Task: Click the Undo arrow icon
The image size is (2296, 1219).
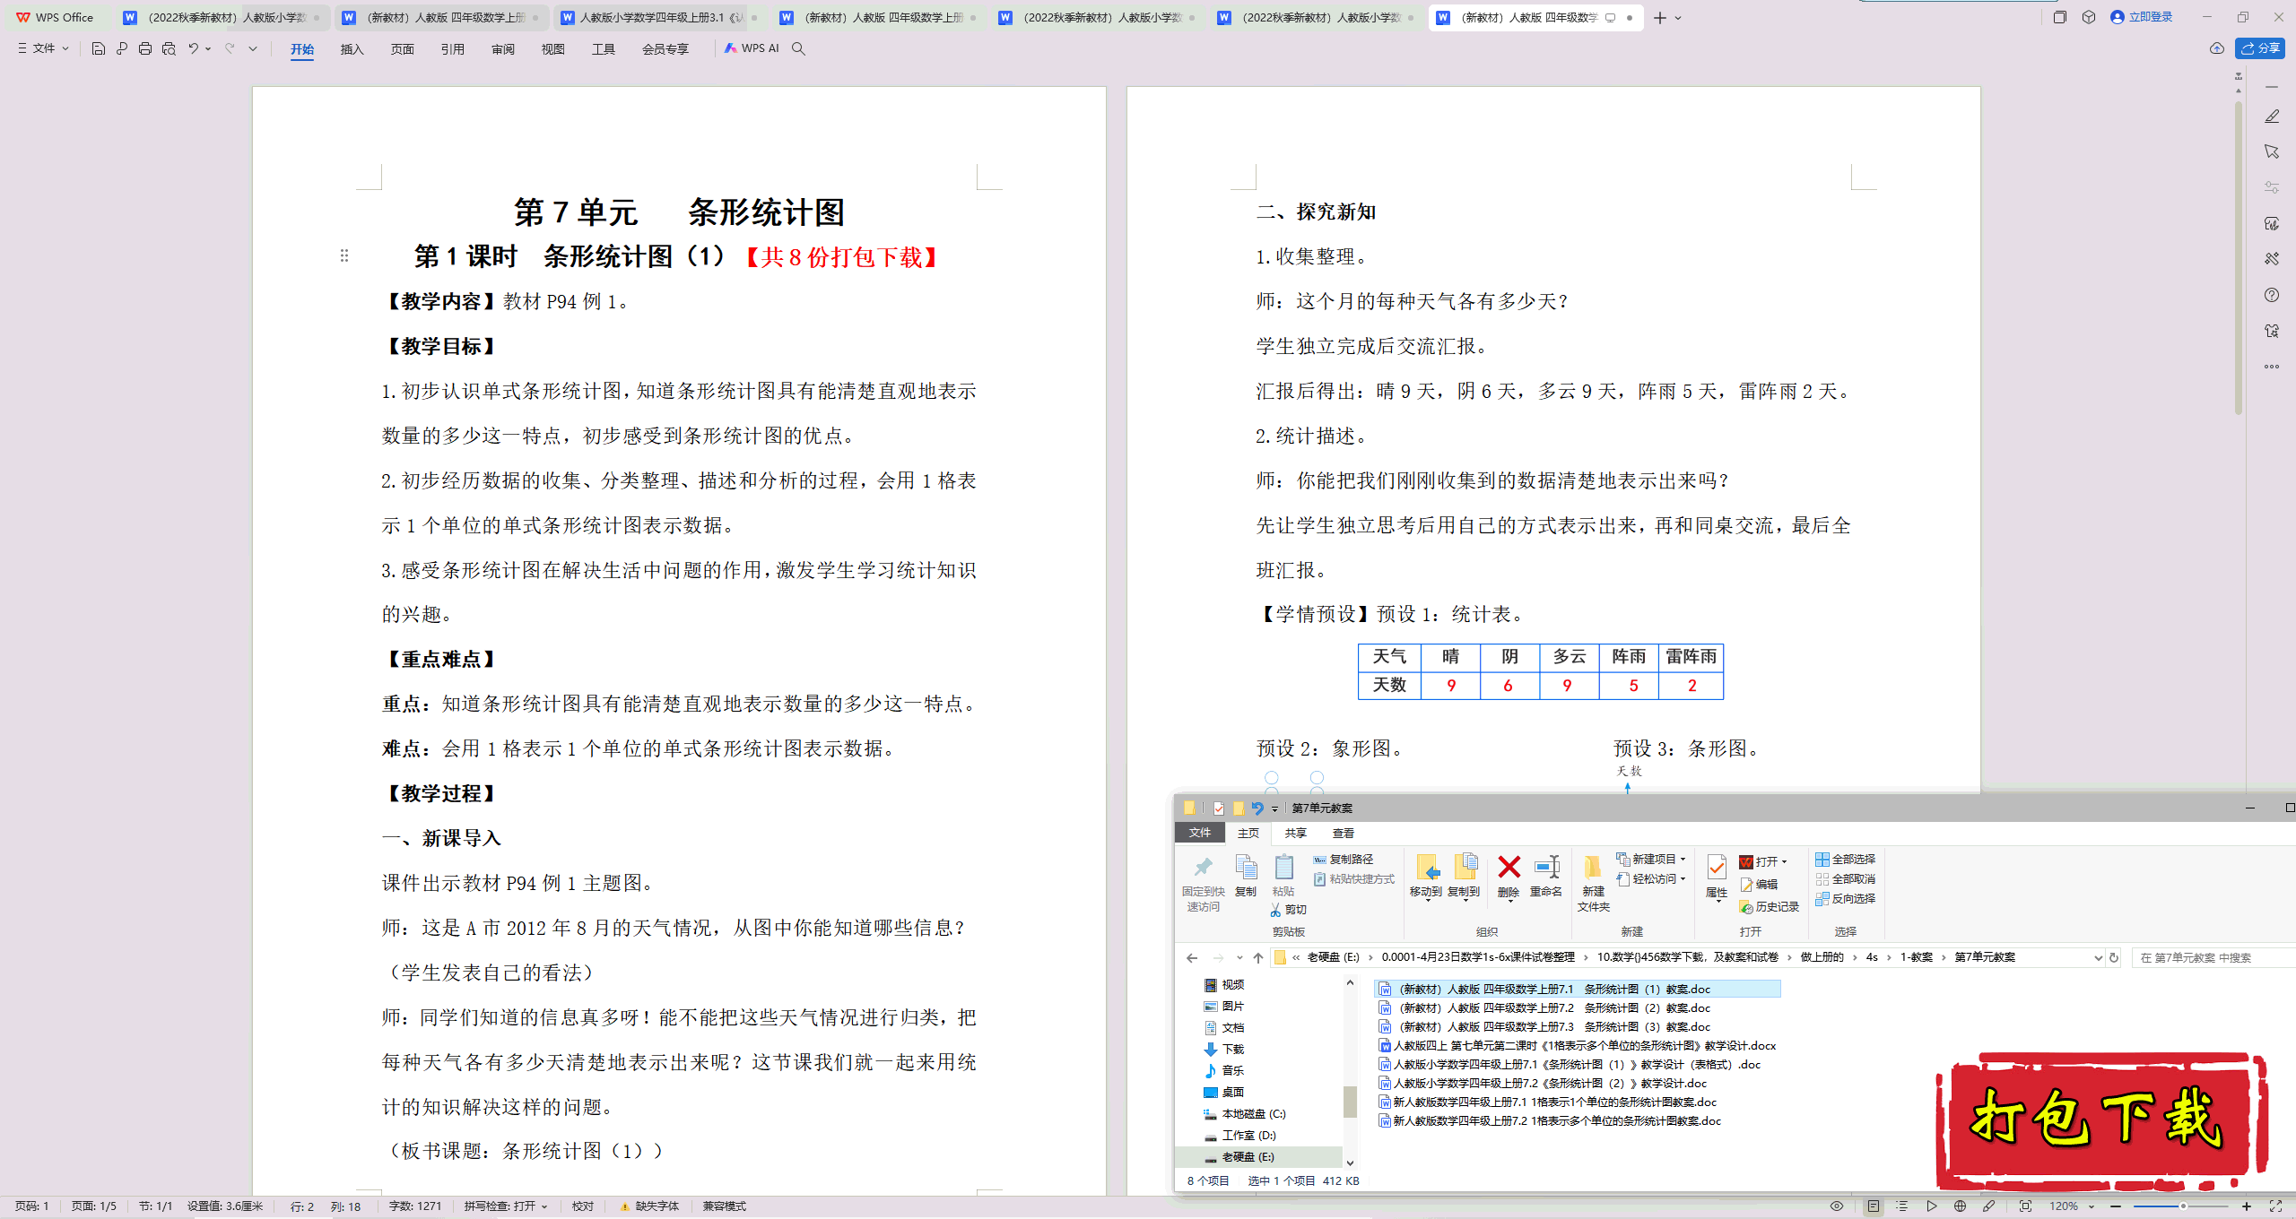Action: 193,48
